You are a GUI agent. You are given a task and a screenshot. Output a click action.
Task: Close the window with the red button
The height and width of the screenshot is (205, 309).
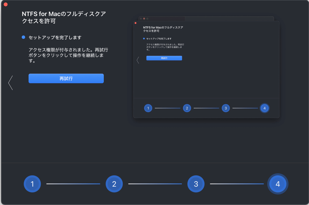coord(6,5)
